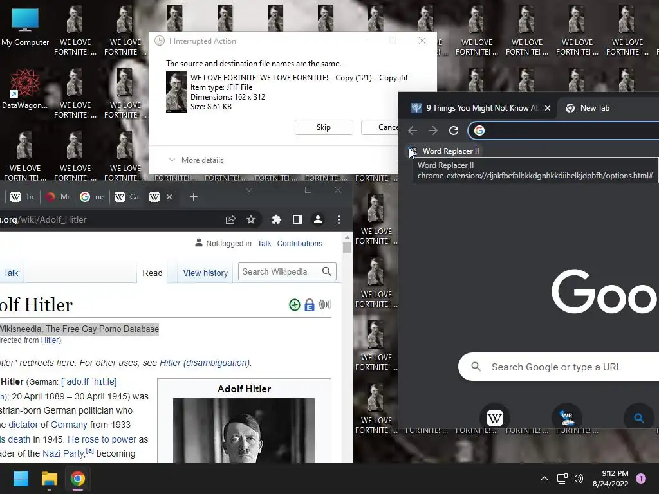Open the 'dictator' link

pyautogui.click(x=23, y=425)
